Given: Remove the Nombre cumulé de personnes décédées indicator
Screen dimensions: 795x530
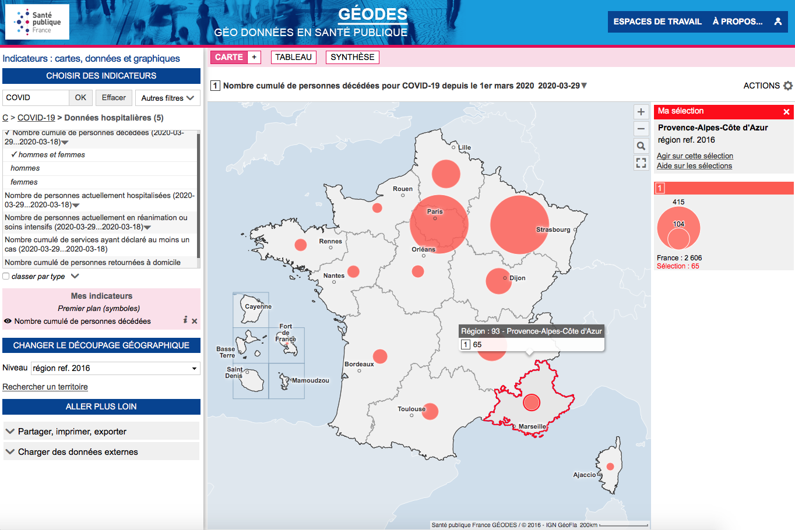Looking at the screenshot, I should 195,321.
